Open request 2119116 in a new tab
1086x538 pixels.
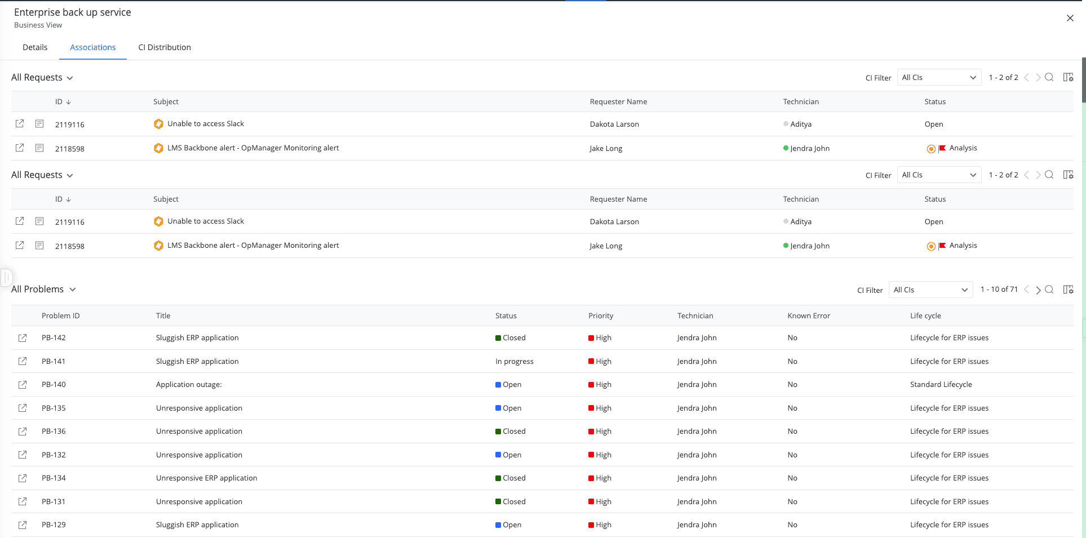[x=20, y=123]
